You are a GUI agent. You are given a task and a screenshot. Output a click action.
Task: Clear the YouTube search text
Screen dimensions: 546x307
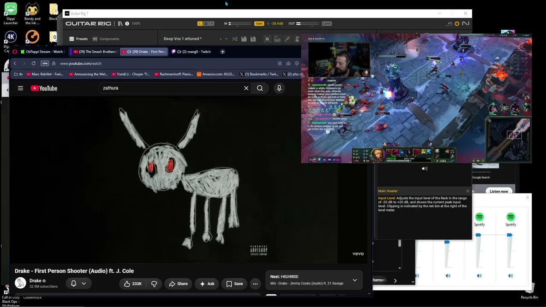coord(246,88)
